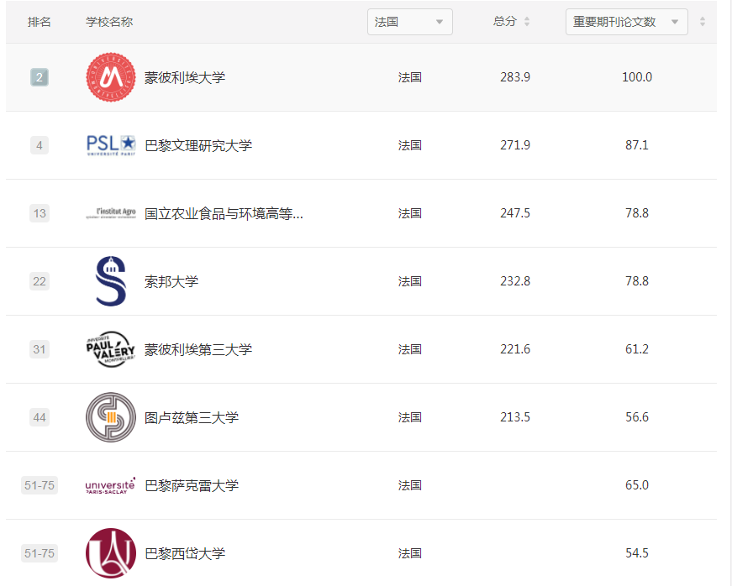Screen dimensions: 732x586
Task: Click the rank badge showing 2
Action: 39,76
